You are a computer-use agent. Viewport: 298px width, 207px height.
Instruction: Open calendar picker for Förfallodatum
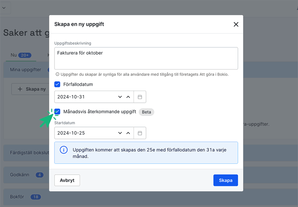(x=140, y=97)
